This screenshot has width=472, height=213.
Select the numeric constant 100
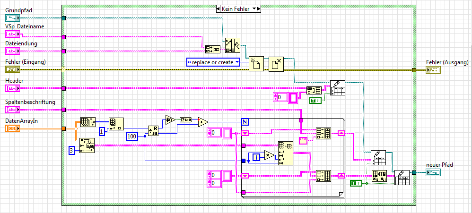[x=132, y=136]
